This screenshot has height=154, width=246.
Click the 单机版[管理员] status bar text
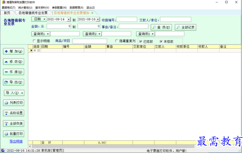pyautogui.click(x=52, y=150)
